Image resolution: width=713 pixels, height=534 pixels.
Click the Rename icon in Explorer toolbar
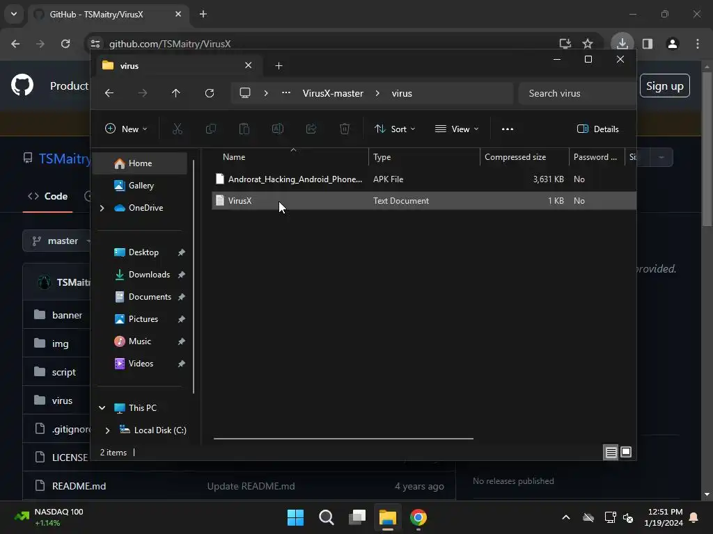pos(278,129)
